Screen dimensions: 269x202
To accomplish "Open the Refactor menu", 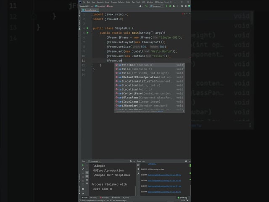I will click(121, 2).
